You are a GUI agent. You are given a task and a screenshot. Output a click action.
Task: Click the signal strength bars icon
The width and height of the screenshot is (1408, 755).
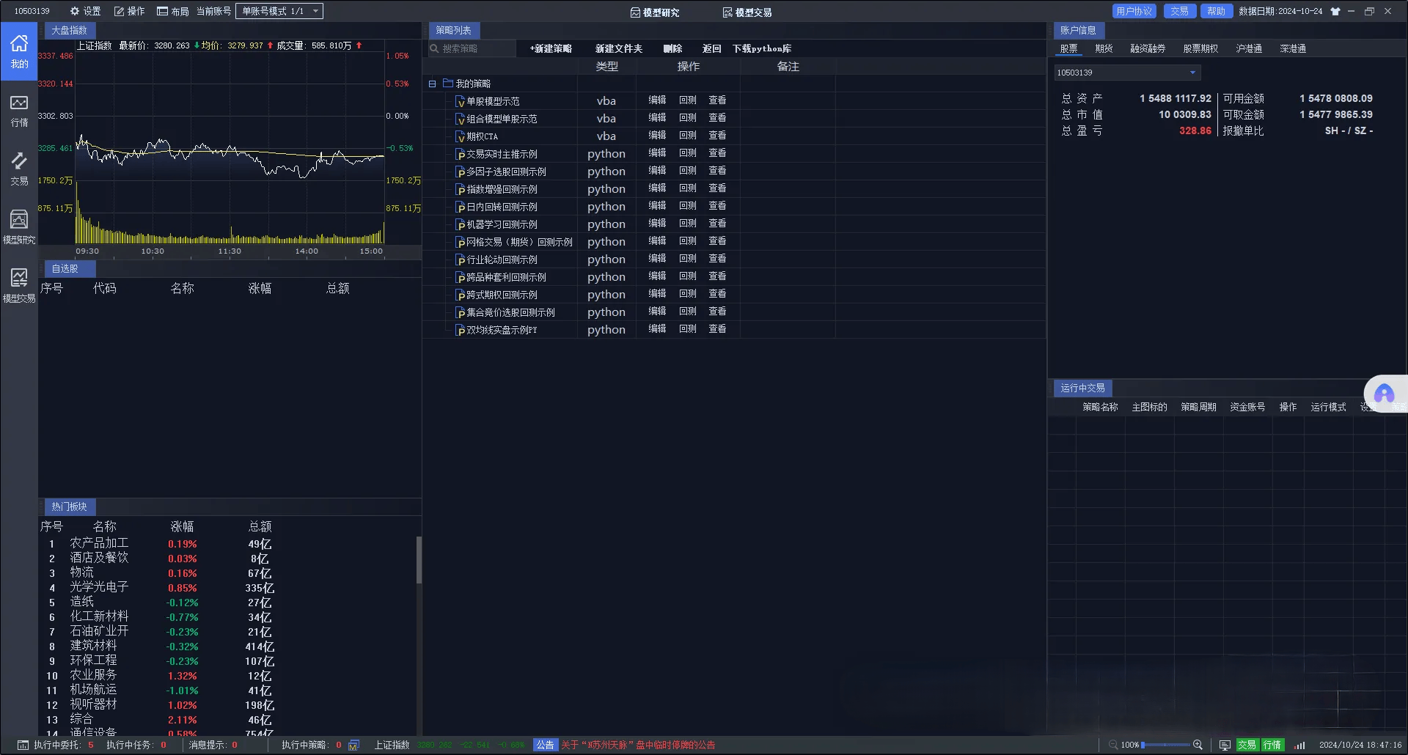click(x=1299, y=745)
